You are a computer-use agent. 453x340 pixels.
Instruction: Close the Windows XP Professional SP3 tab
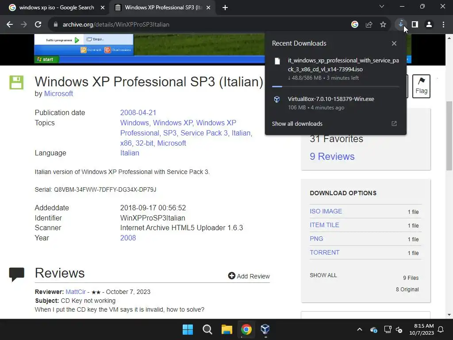click(x=208, y=8)
